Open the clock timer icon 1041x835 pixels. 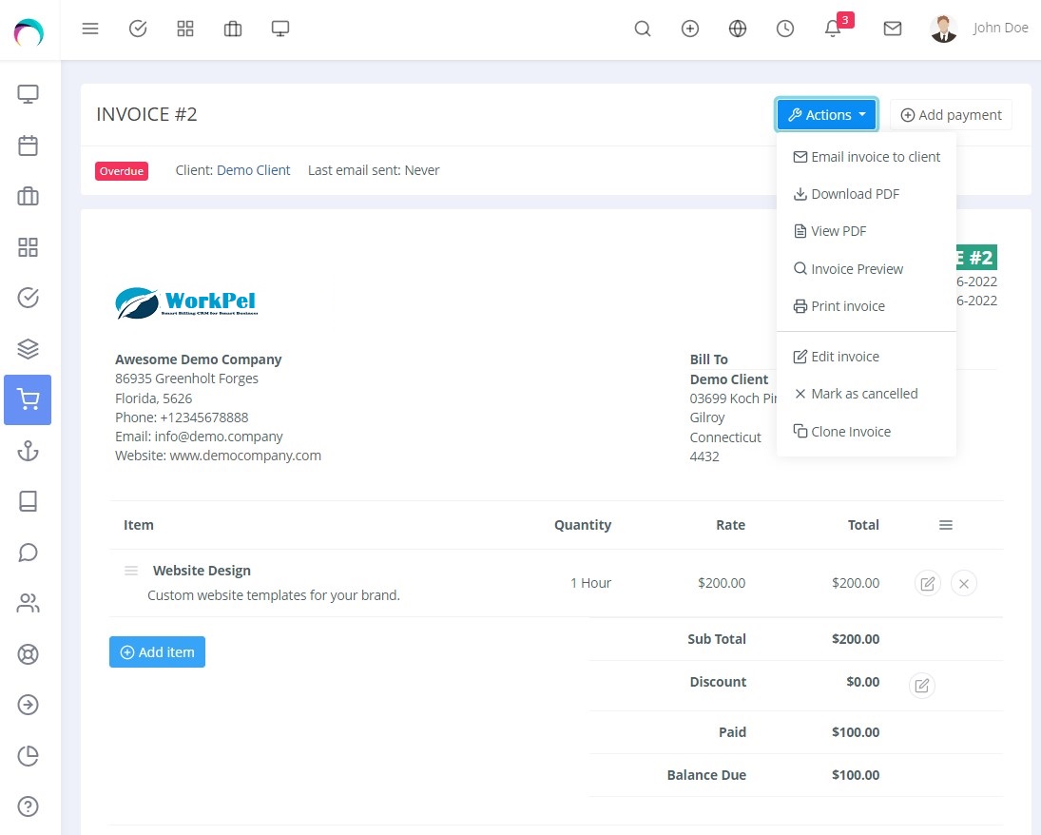pos(784,29)
